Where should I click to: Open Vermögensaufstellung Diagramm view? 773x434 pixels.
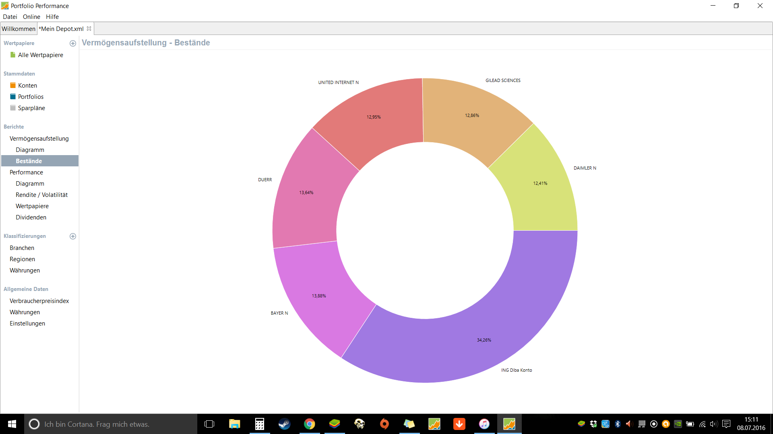30,150
